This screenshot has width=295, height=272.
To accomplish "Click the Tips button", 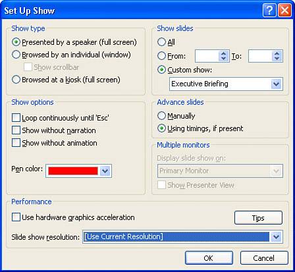I will [x=258, y=218].
